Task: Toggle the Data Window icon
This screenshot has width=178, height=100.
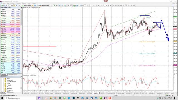Action: click(12, 6)
